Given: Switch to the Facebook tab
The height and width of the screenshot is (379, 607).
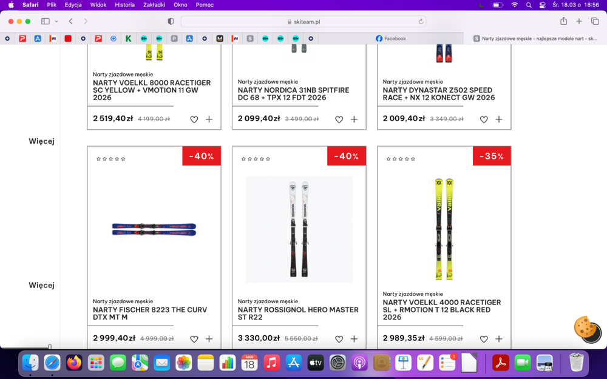Looking at the screenshot, I should point(390,38).
